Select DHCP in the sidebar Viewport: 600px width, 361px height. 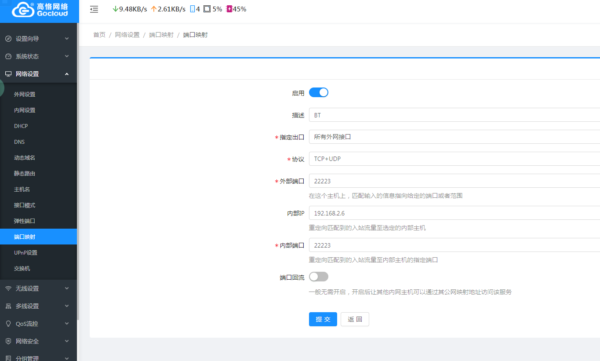[x=21, y=126]
